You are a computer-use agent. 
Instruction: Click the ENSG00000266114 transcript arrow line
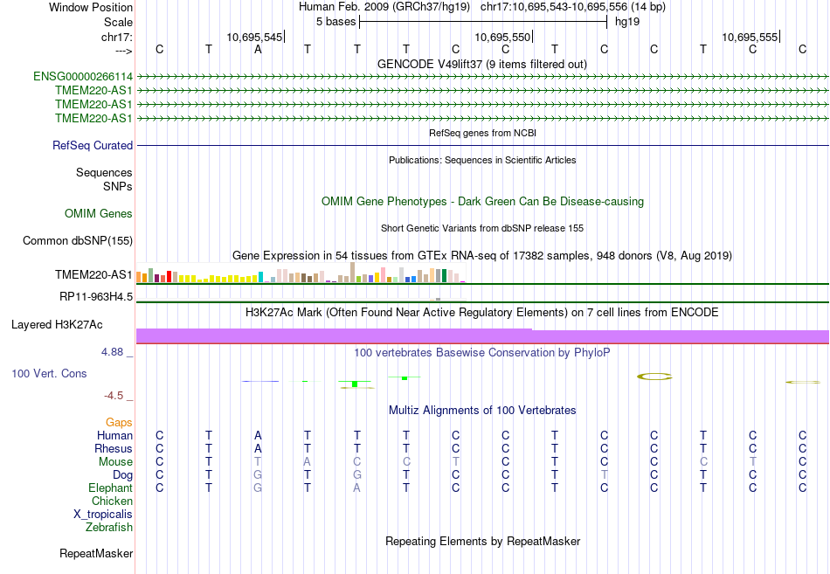[482, 77]
